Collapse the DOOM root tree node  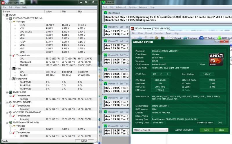(3, 15)
